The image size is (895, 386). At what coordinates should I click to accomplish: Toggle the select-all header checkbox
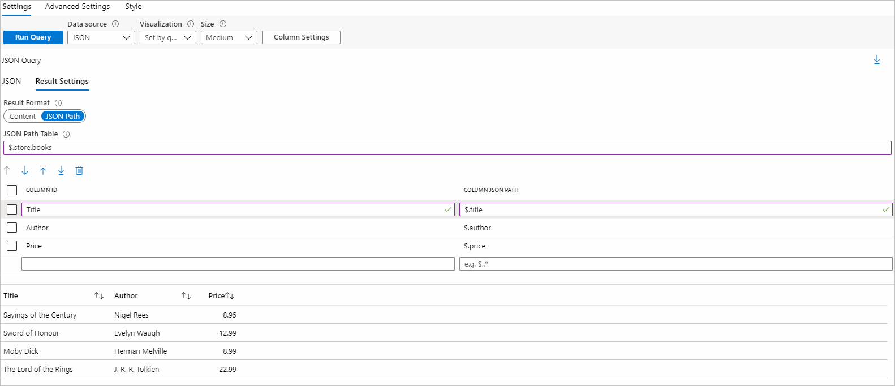12,190
